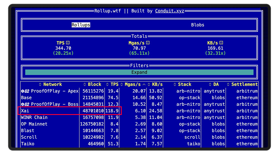Click block number 48701010
The height and width of the screenshot is (163, 279).
[x=93, y=111]
